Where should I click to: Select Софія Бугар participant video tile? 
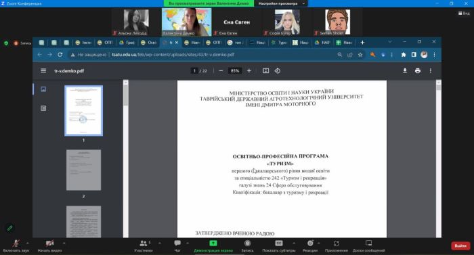click(x=287, y=22)
